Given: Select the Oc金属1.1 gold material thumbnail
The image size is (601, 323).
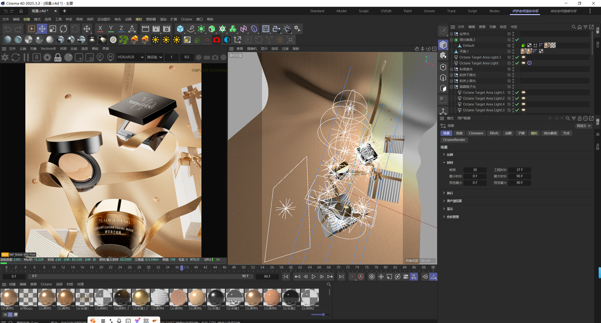Looking at the screenshot, I should point(140,297).
